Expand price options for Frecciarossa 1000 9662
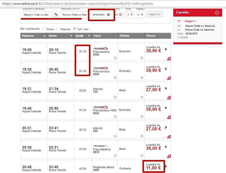This screenshot has height=173, width=226. (x=166, y=108)
